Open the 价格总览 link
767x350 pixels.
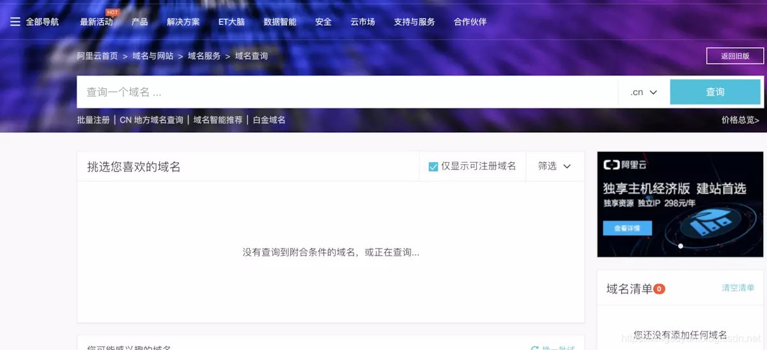tap(740, 120)
